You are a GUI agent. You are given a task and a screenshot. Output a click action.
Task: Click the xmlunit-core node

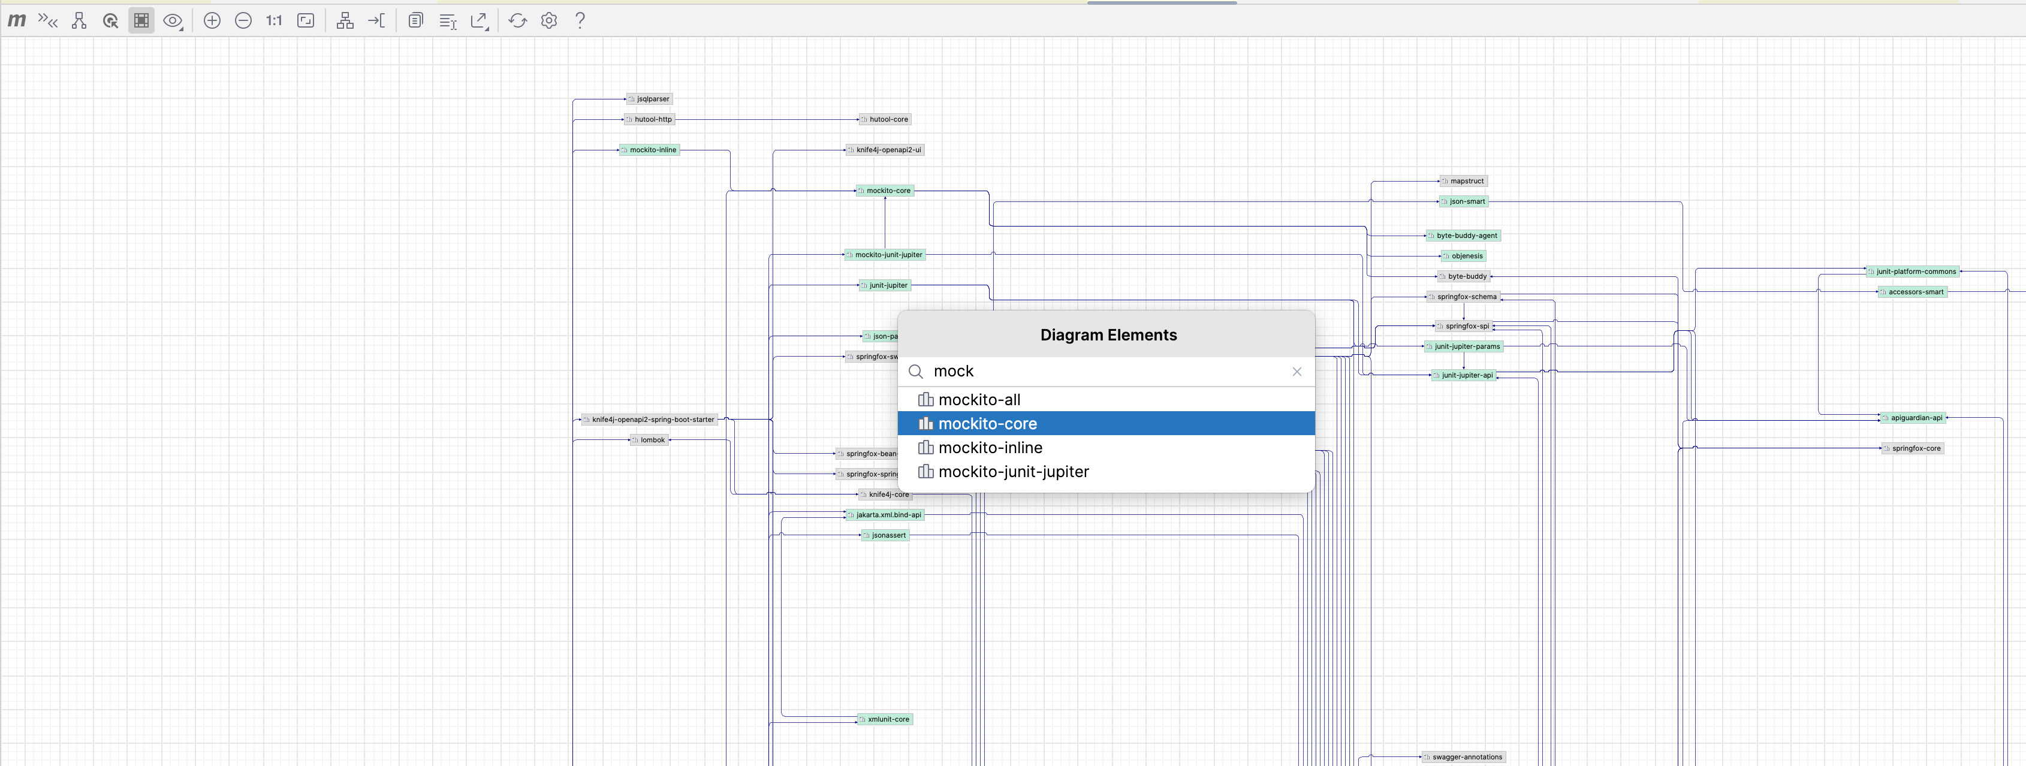click(x=885, y=719)
